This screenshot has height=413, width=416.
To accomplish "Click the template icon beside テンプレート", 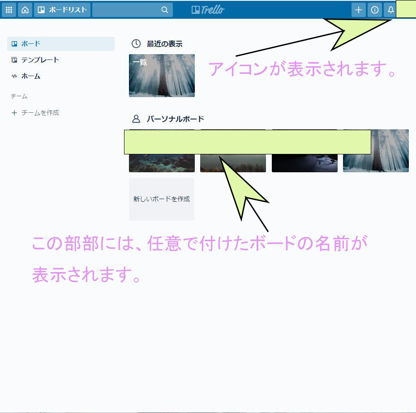I will click(14, 60).
